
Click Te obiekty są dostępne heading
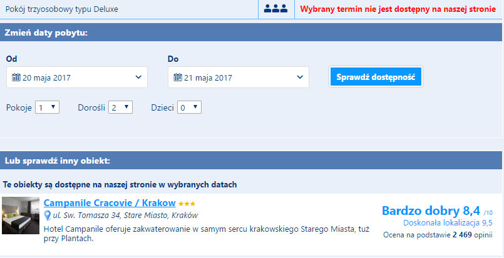[x=120, y=185]
